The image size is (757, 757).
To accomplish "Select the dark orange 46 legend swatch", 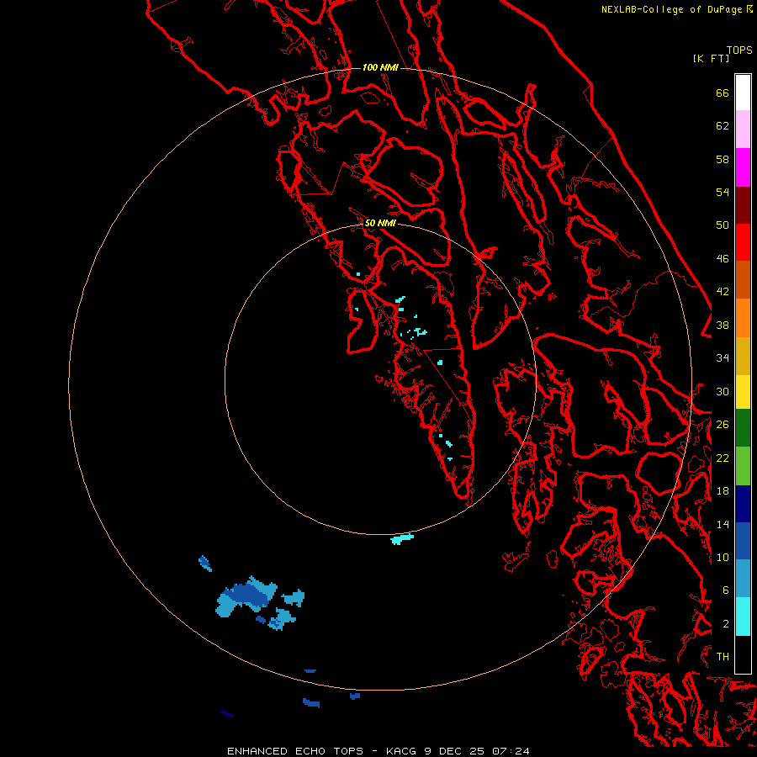I will click(743, 280).
